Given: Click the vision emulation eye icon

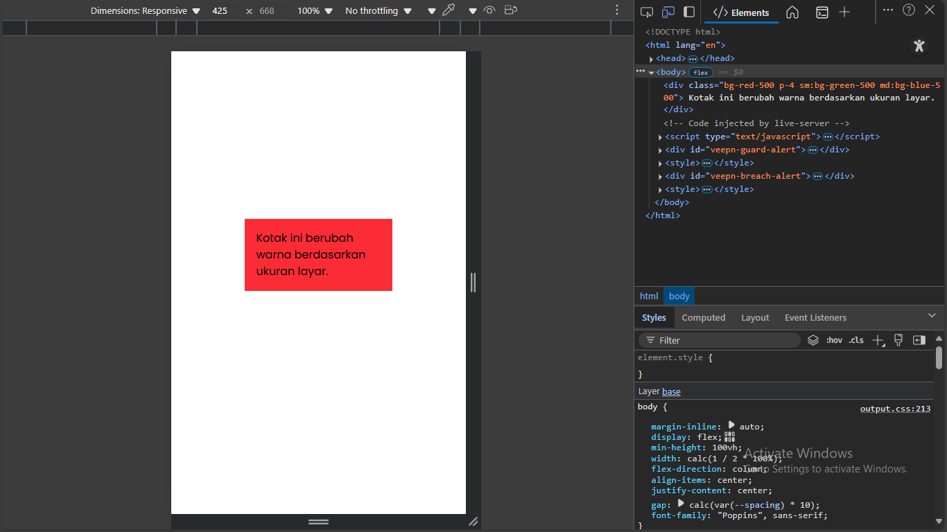Looking at the screenshot, I should pyautogui.click(x=489, y=10).
